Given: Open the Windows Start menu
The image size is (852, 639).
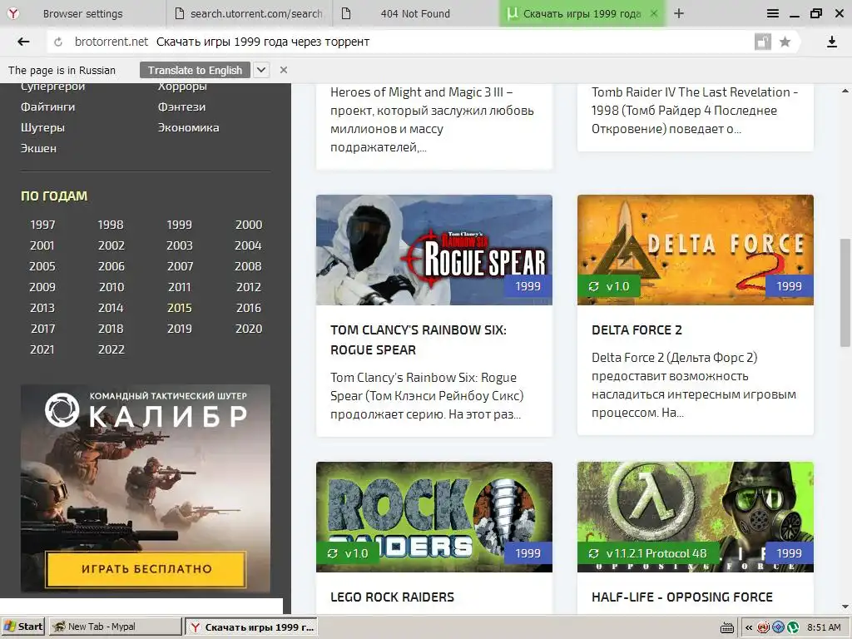Looking at the screenshot, I should point(22,627).
